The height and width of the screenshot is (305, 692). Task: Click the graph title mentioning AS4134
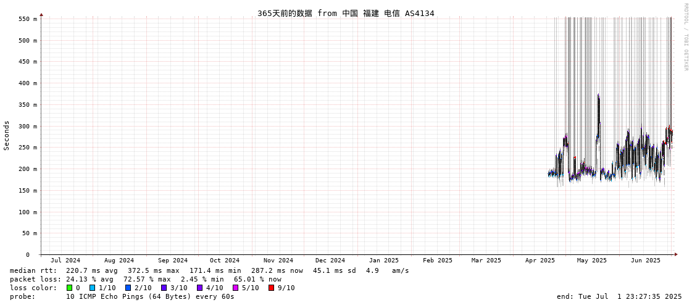tap(346, 13)
